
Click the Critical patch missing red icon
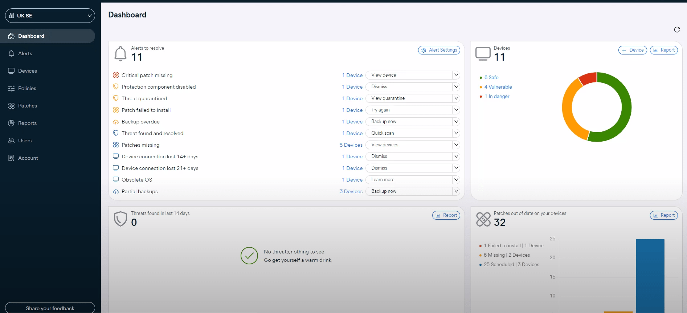116,75
